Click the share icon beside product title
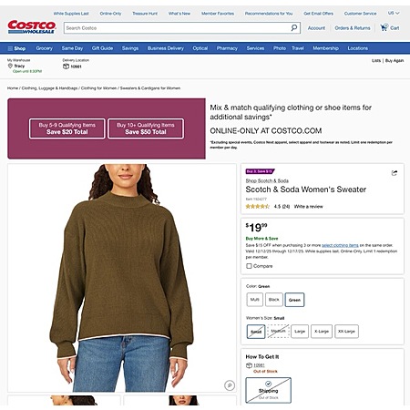Viewport: 410px width, 410px height. coord(395,173)
